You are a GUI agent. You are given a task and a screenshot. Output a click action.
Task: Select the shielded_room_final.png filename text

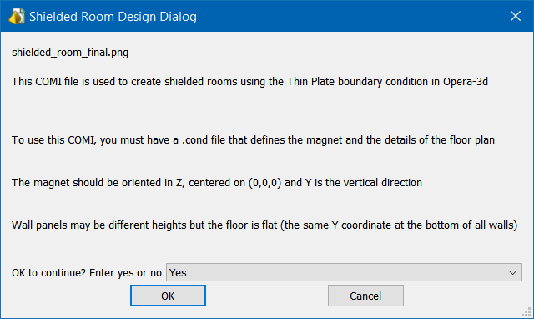70,52
